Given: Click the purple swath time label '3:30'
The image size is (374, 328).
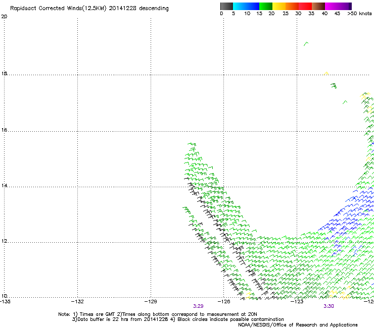Looking at the screenshot, I should 329,306.
